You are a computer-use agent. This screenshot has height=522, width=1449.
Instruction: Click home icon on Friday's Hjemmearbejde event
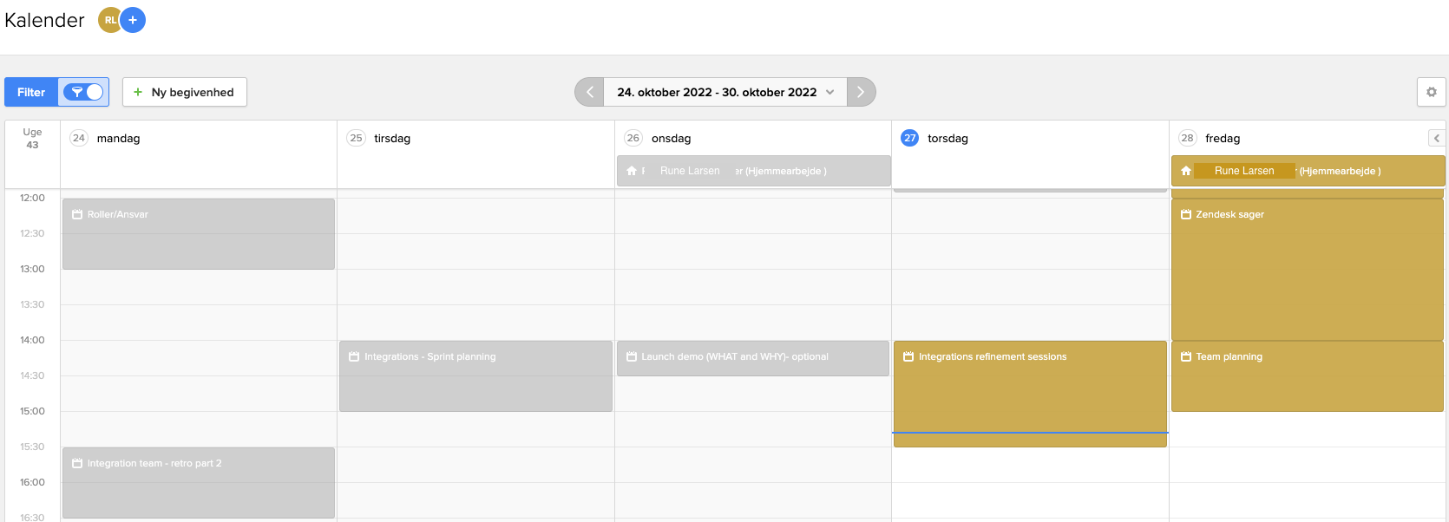click(x=1186, y=171)
